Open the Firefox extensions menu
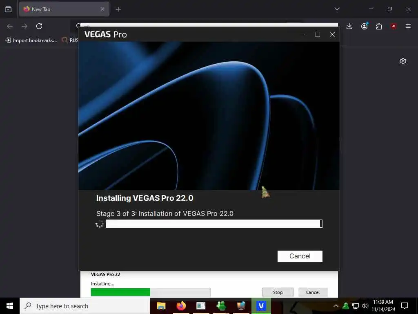 coord(379,26)
